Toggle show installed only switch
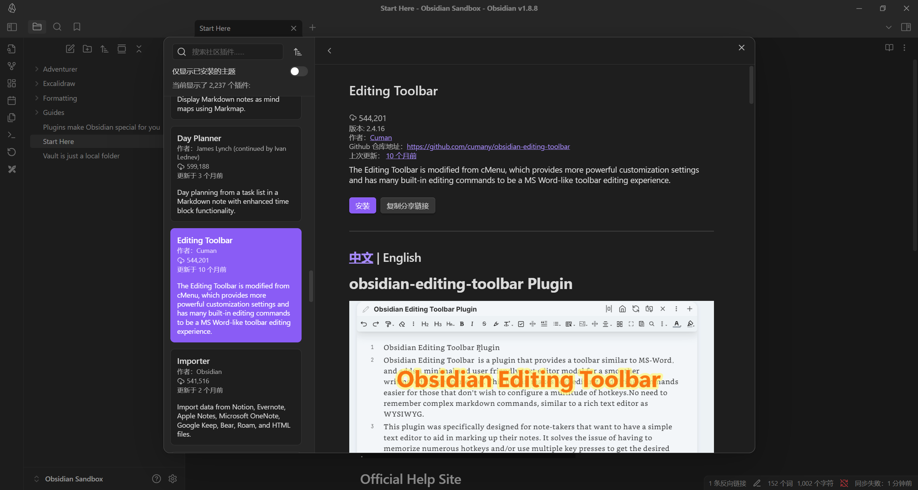This screenshot has height=490, width=918. pos(299,71)
